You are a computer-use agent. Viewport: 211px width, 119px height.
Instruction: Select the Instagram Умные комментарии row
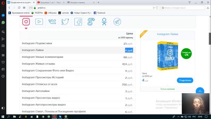[x=77, y=57]
